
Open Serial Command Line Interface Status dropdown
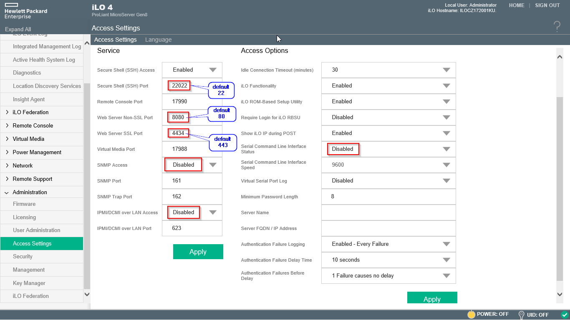(388, 149)
